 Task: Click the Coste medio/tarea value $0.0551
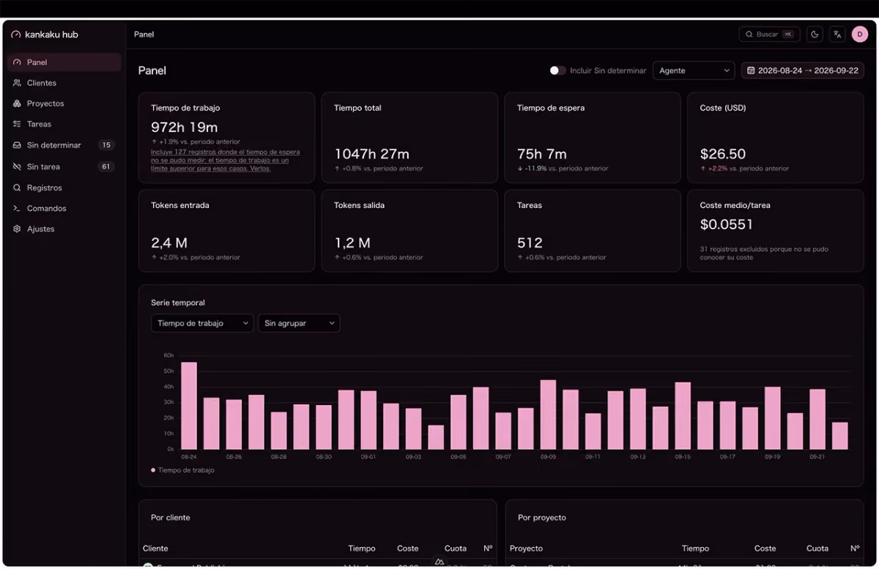pyautogui.click(x=727, y=224)
